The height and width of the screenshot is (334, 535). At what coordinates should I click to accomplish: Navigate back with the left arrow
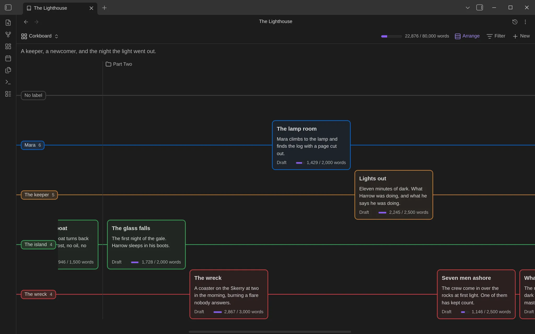(26, 22)
